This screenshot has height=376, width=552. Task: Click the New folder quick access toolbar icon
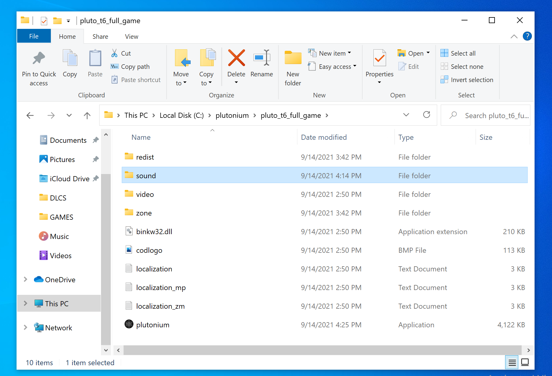[57, 21]
